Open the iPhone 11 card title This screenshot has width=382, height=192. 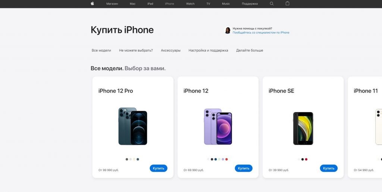click(x=366, y=91)
